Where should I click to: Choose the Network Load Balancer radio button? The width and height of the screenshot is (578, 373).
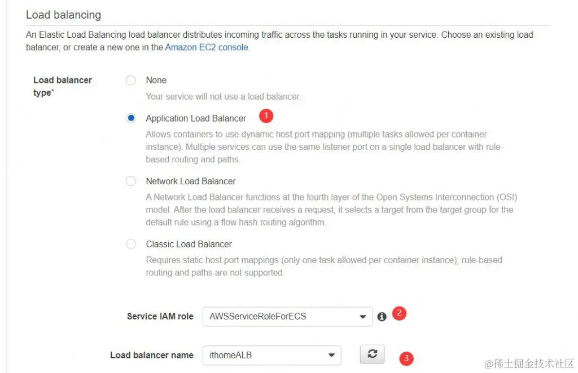tap(131, 181)
